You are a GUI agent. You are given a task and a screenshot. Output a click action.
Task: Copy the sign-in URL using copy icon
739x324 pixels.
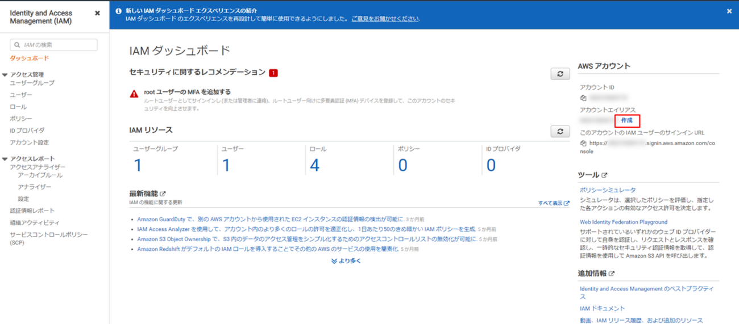(x=583, y=144)
